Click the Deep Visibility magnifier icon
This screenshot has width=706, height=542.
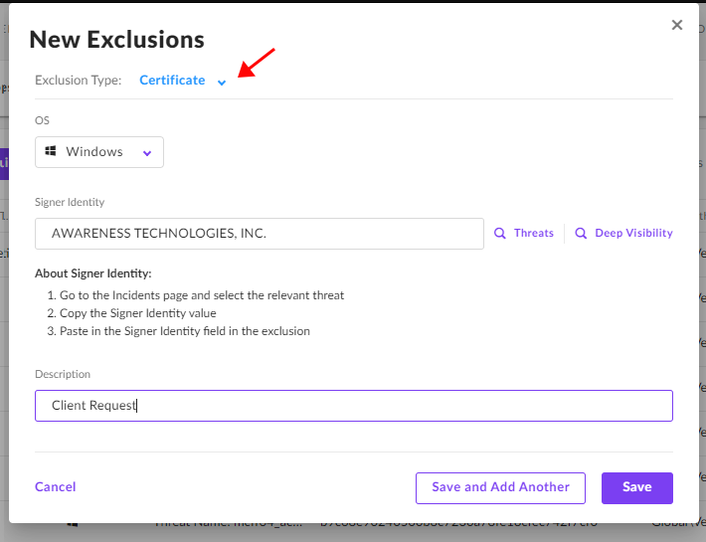click(x=581, y=233)
